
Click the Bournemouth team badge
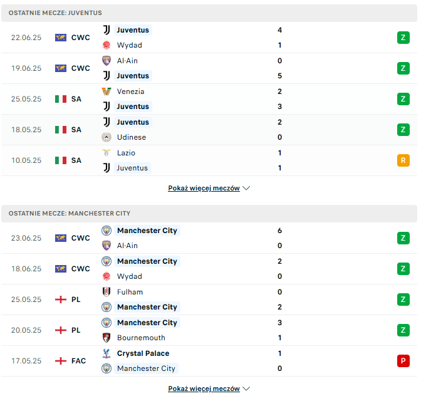tap(107, 338)
